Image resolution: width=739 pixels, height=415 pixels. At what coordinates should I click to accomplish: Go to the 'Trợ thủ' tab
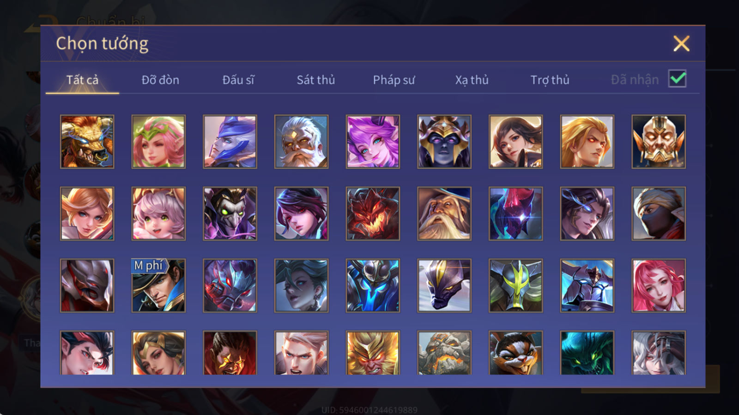click(550, 80)
